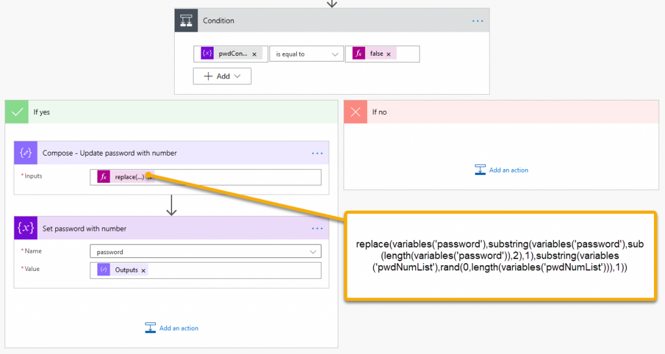The image size is (665, 354).
Task: Expand the 'is equal to' operator dropdown
Action: tap(335, 54)
